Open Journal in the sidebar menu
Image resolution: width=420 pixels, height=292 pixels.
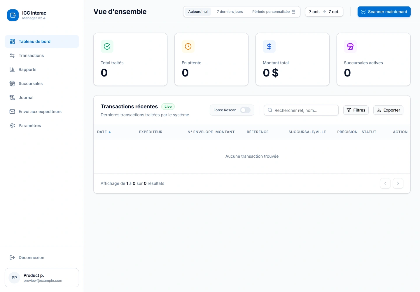pyautogui.click(x=42, y=98)
